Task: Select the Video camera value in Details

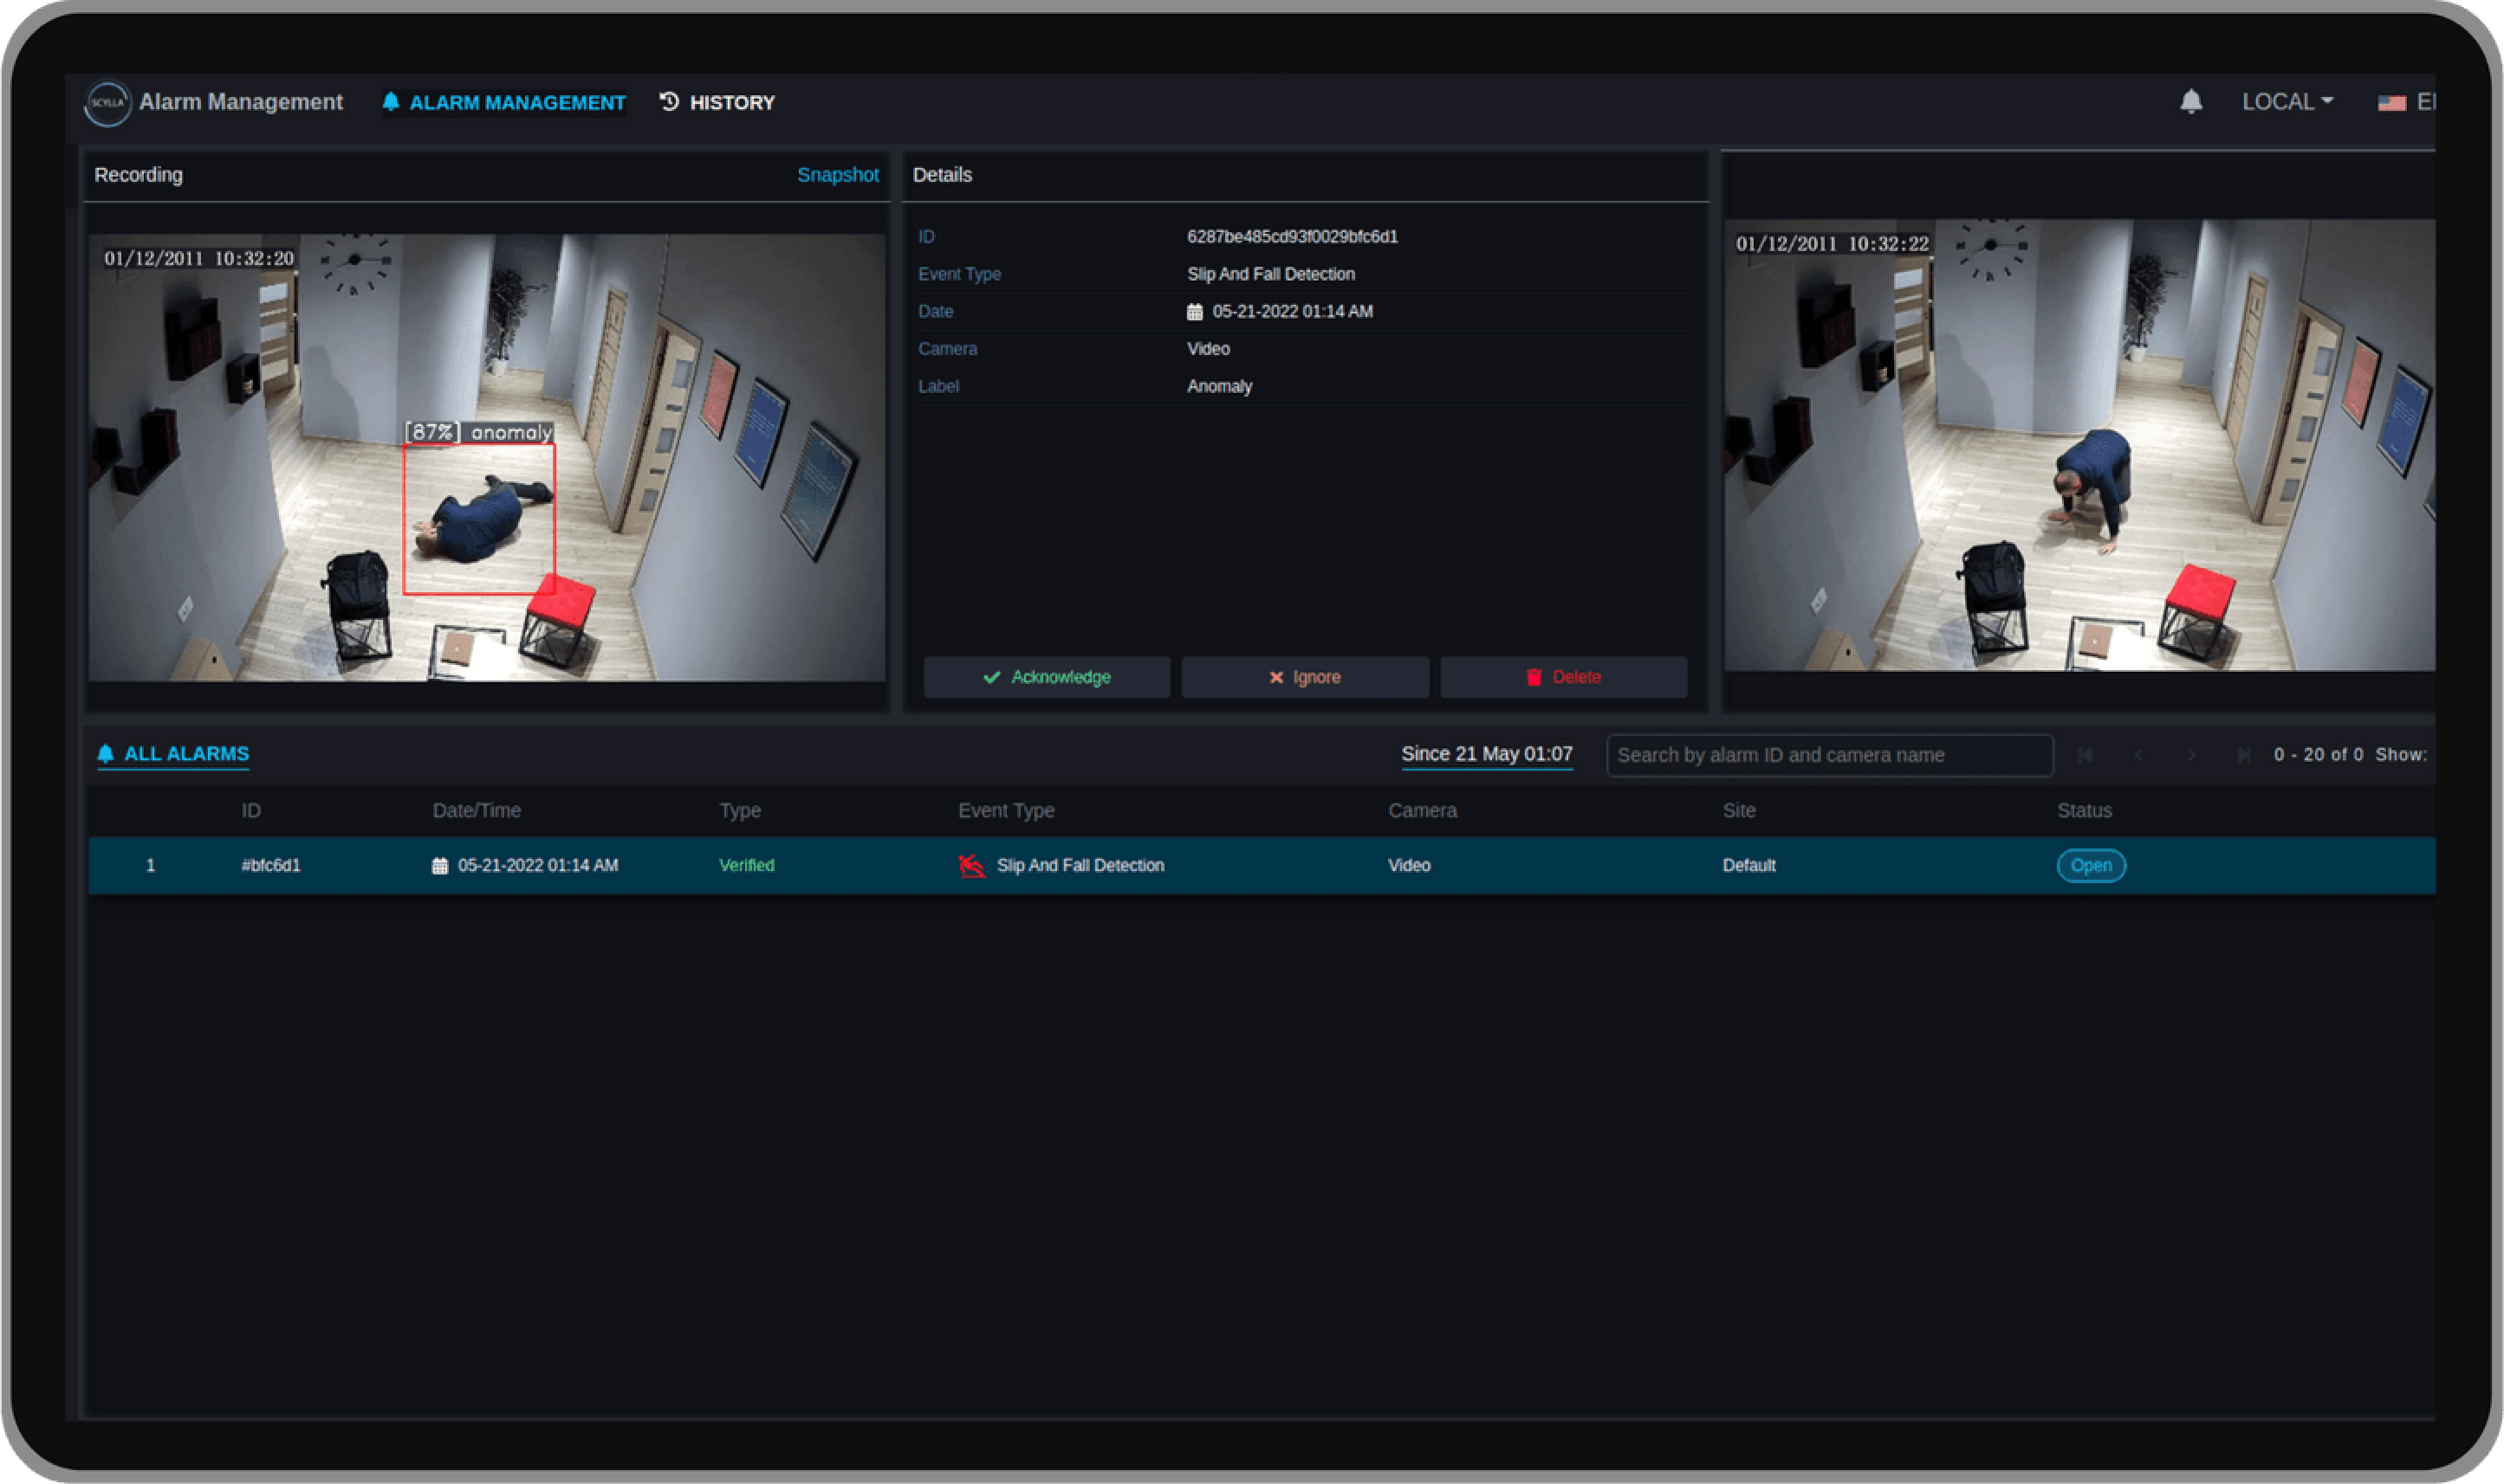Action: [1209, 349]
